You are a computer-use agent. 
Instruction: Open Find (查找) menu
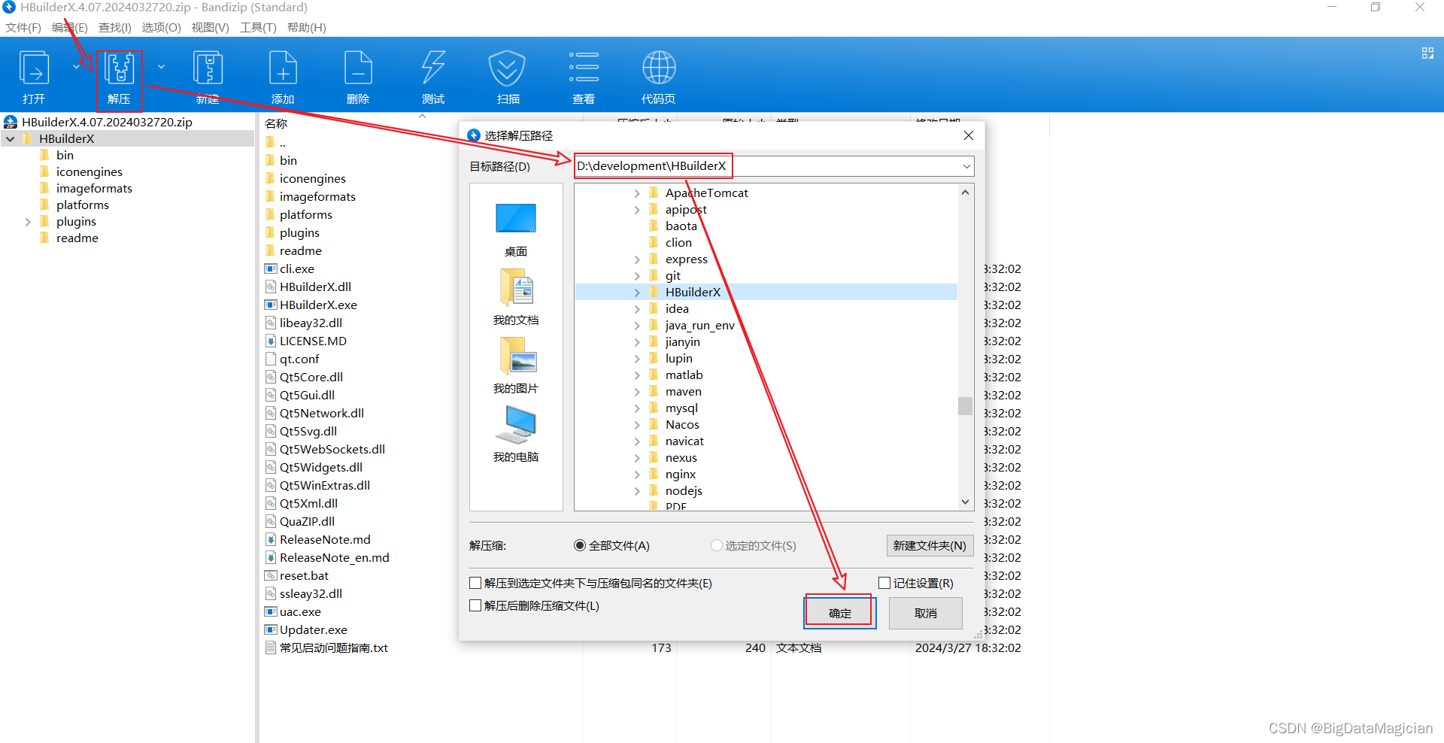click(x=115, y=28)
